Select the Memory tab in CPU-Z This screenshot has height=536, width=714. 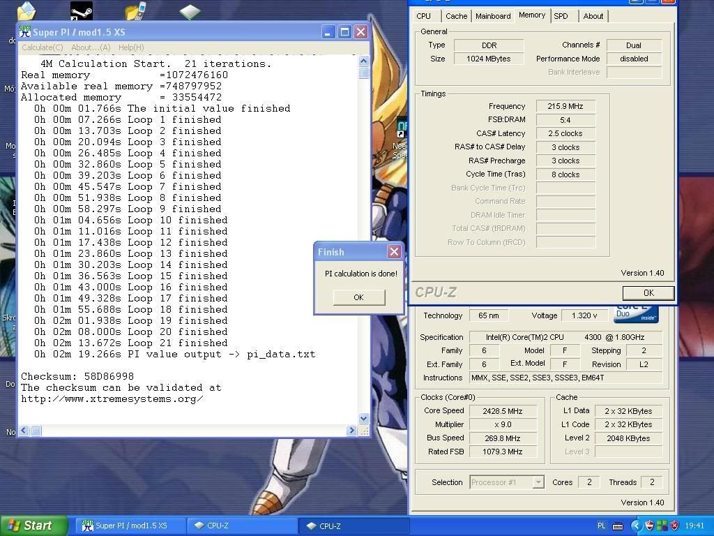point(532,15)
